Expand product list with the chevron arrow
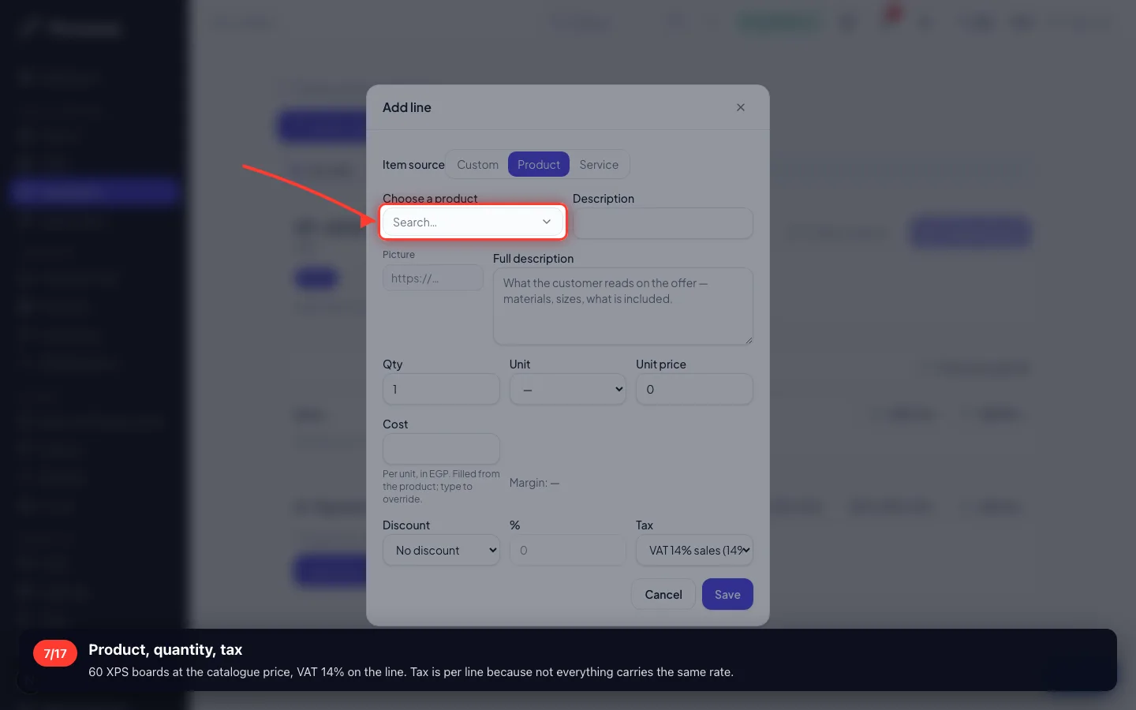Image resolution: width=1136 pixels, height=710 pixels. pyautogui.click(x=547, y=222)
